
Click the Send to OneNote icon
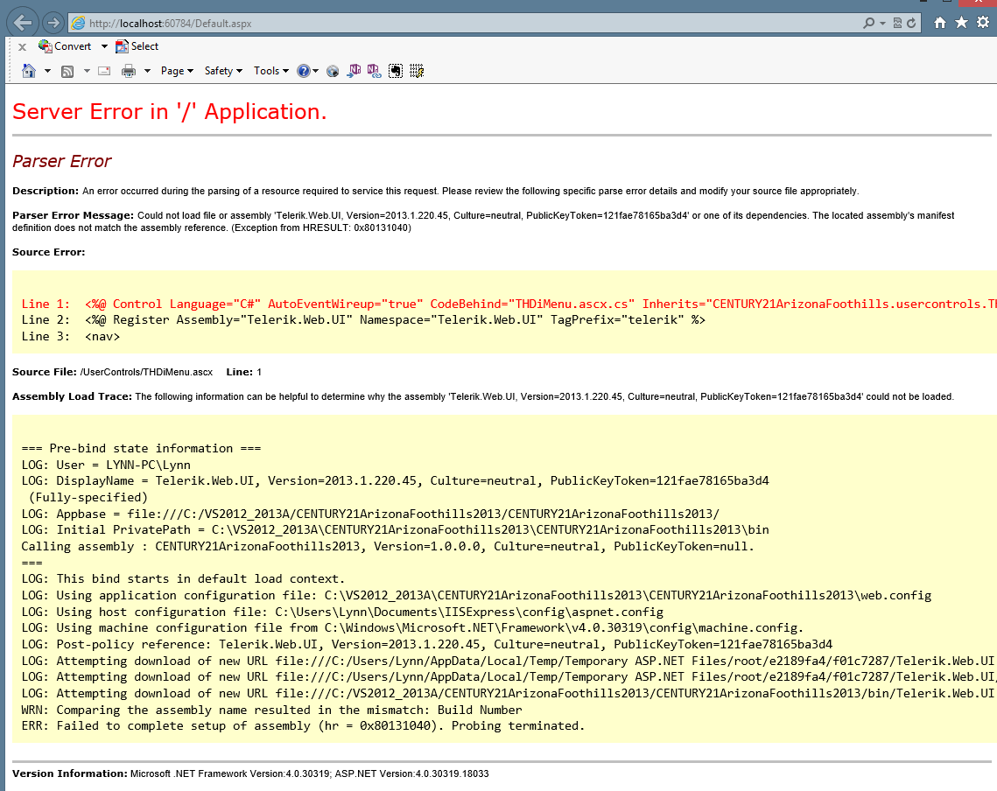click(354, 71)
